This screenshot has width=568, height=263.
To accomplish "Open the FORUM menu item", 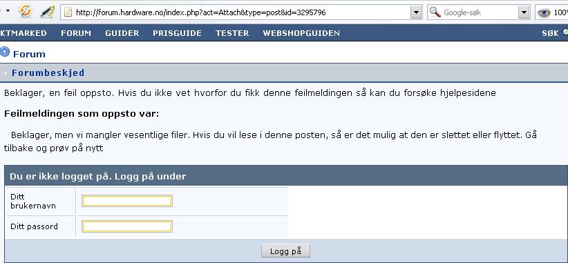I will point(76,33).
